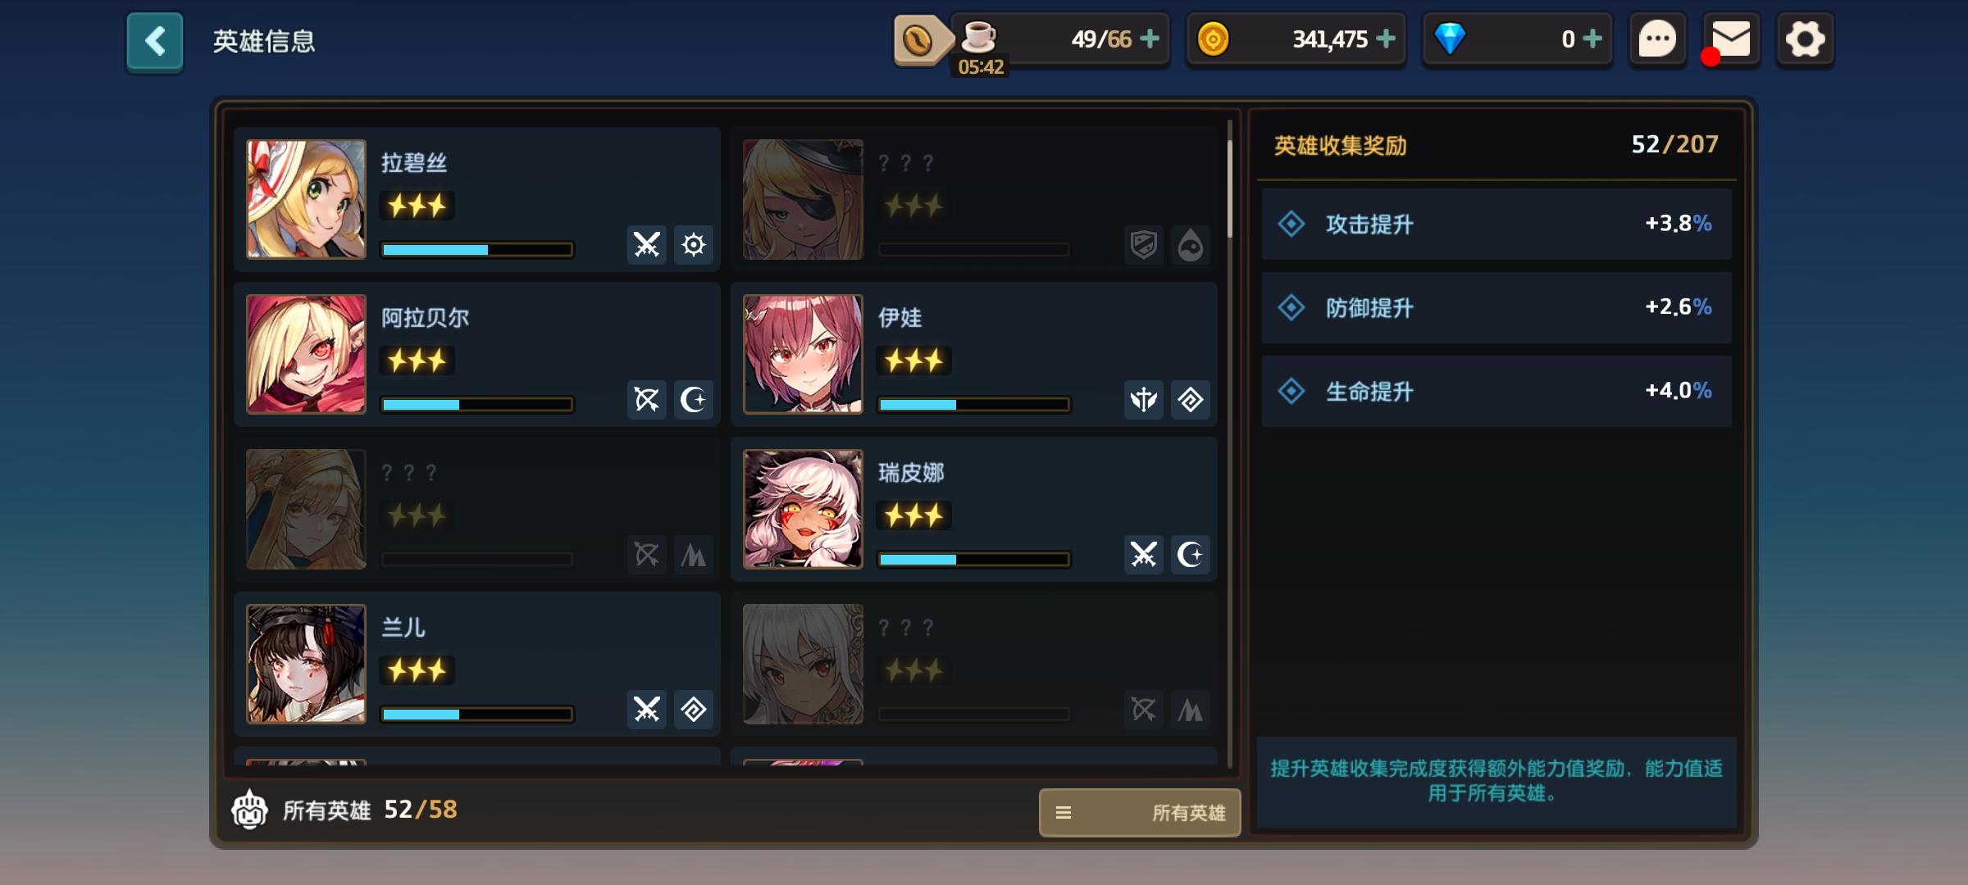Open the 所有英雄 filter dropdown

pos(1140,812)
